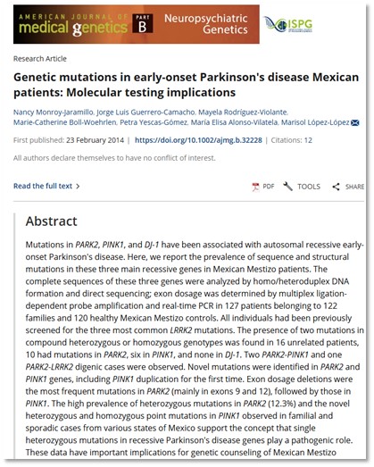Open the Read the full text link

tap(43, 186)
